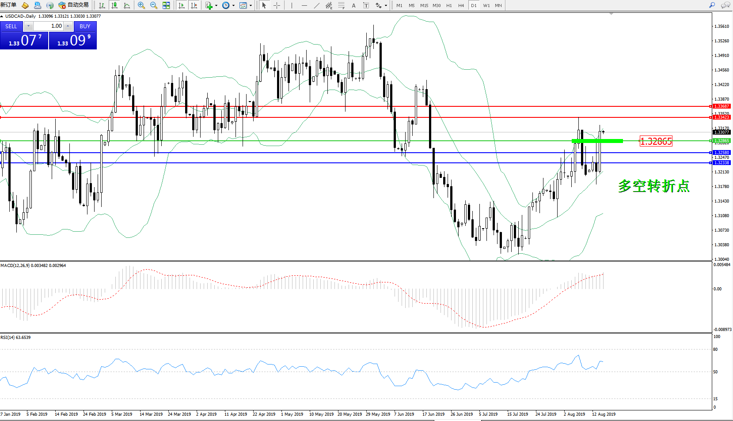Toggle the bar chart display mode
733x421 pixels.
(x=102, y=5)
